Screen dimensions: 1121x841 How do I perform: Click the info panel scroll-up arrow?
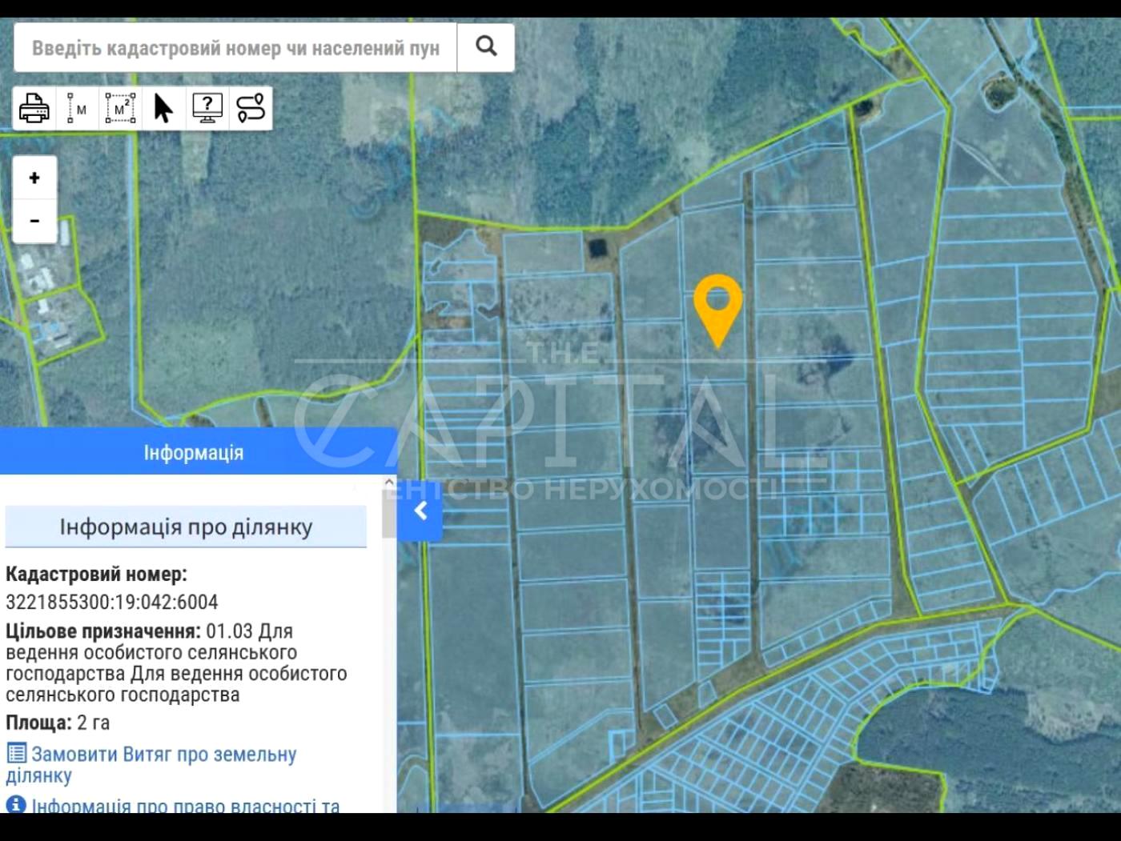click(x=389, y=483)
